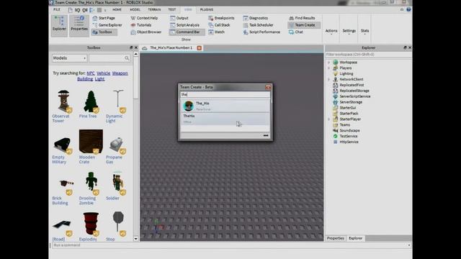
Task: Toggle the Team Create panel
Action: click(x=304, y=25)
